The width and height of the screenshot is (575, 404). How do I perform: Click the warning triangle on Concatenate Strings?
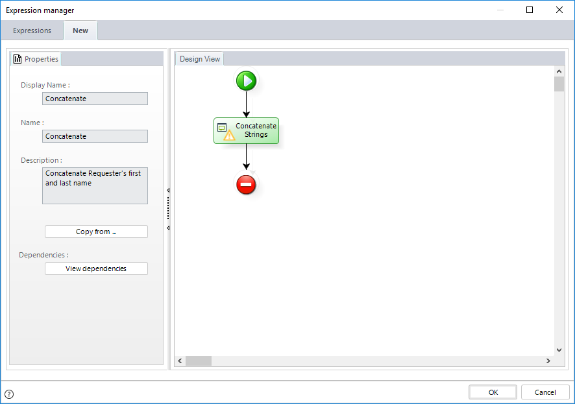tap(229, 136)
